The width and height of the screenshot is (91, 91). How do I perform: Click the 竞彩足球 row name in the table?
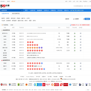coord(5,53)
